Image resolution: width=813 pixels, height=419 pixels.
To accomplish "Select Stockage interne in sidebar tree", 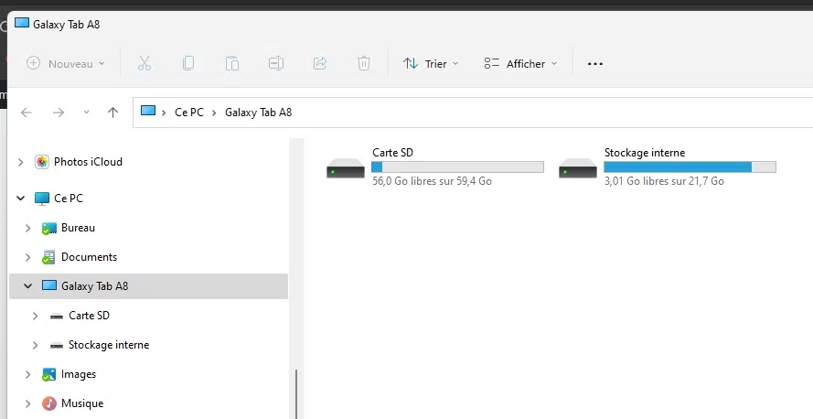I will tap(109, 345).
